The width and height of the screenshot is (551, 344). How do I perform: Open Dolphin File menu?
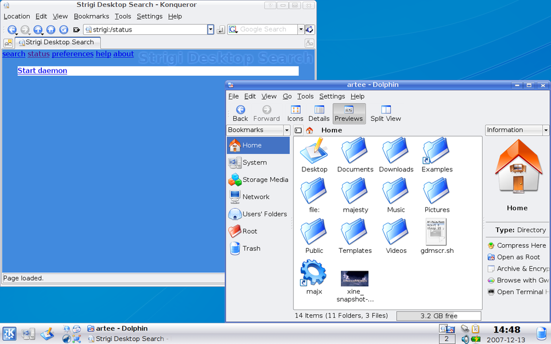[234, 96]
